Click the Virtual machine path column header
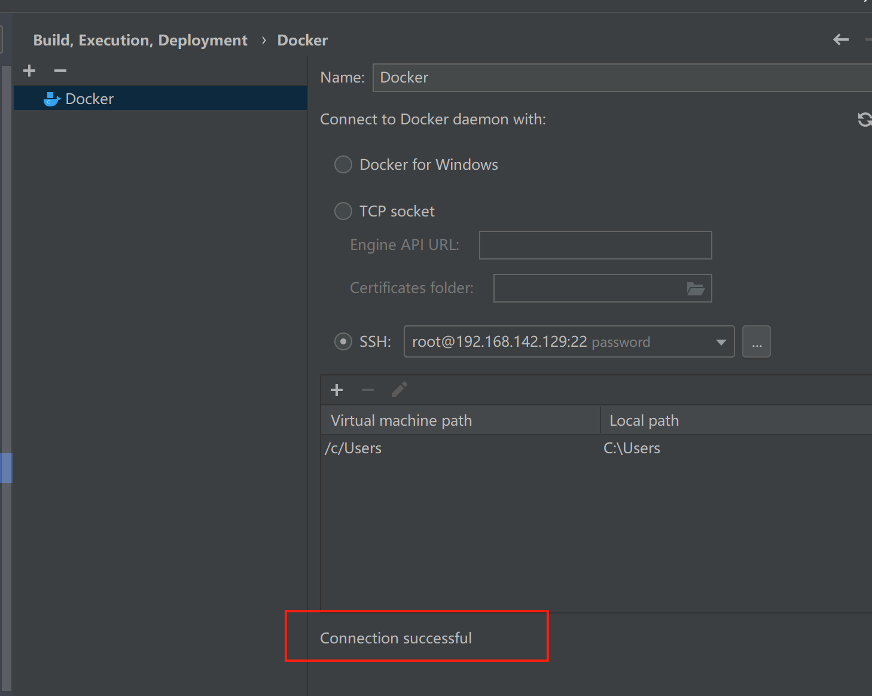Viewport: 872px width, 696px height. pos(461,420)
